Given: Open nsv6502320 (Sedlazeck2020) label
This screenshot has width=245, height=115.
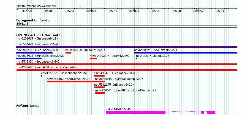Looking at the screenshot, I should coord(38,61).
